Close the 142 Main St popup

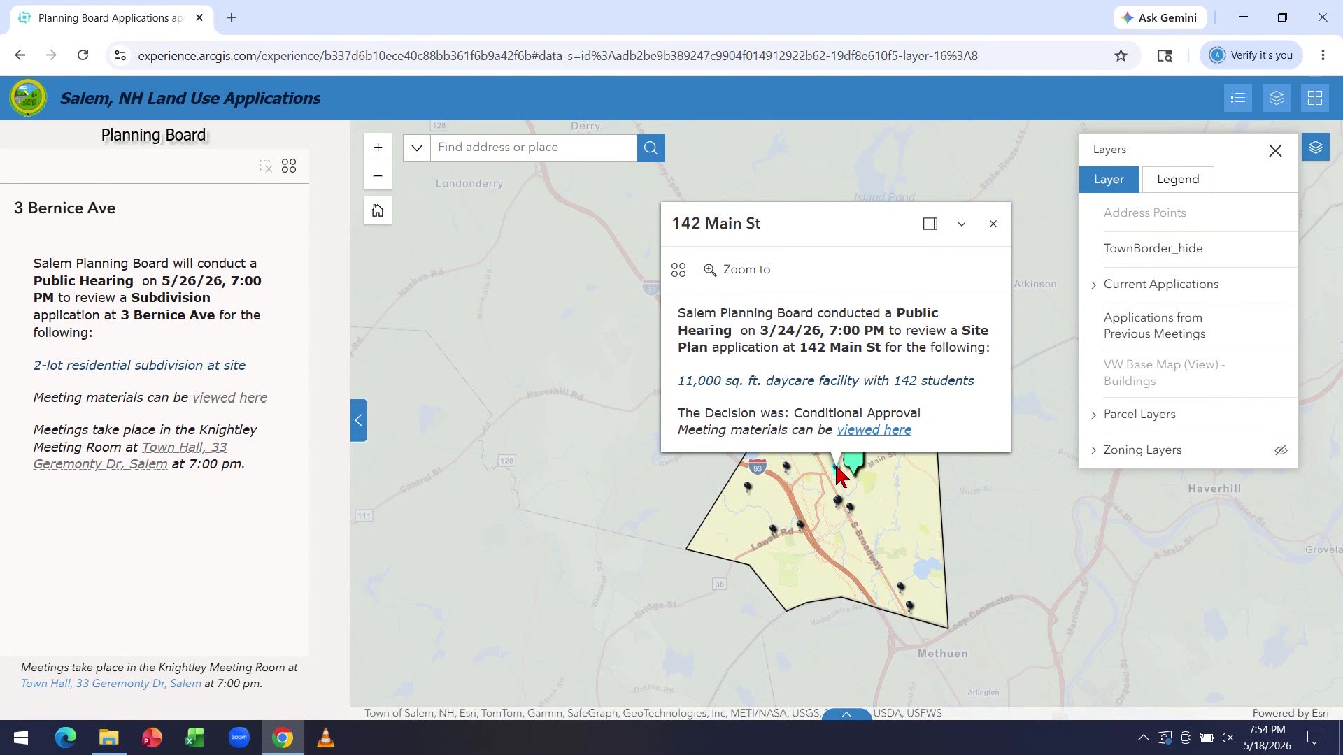(x=993, y=224)
